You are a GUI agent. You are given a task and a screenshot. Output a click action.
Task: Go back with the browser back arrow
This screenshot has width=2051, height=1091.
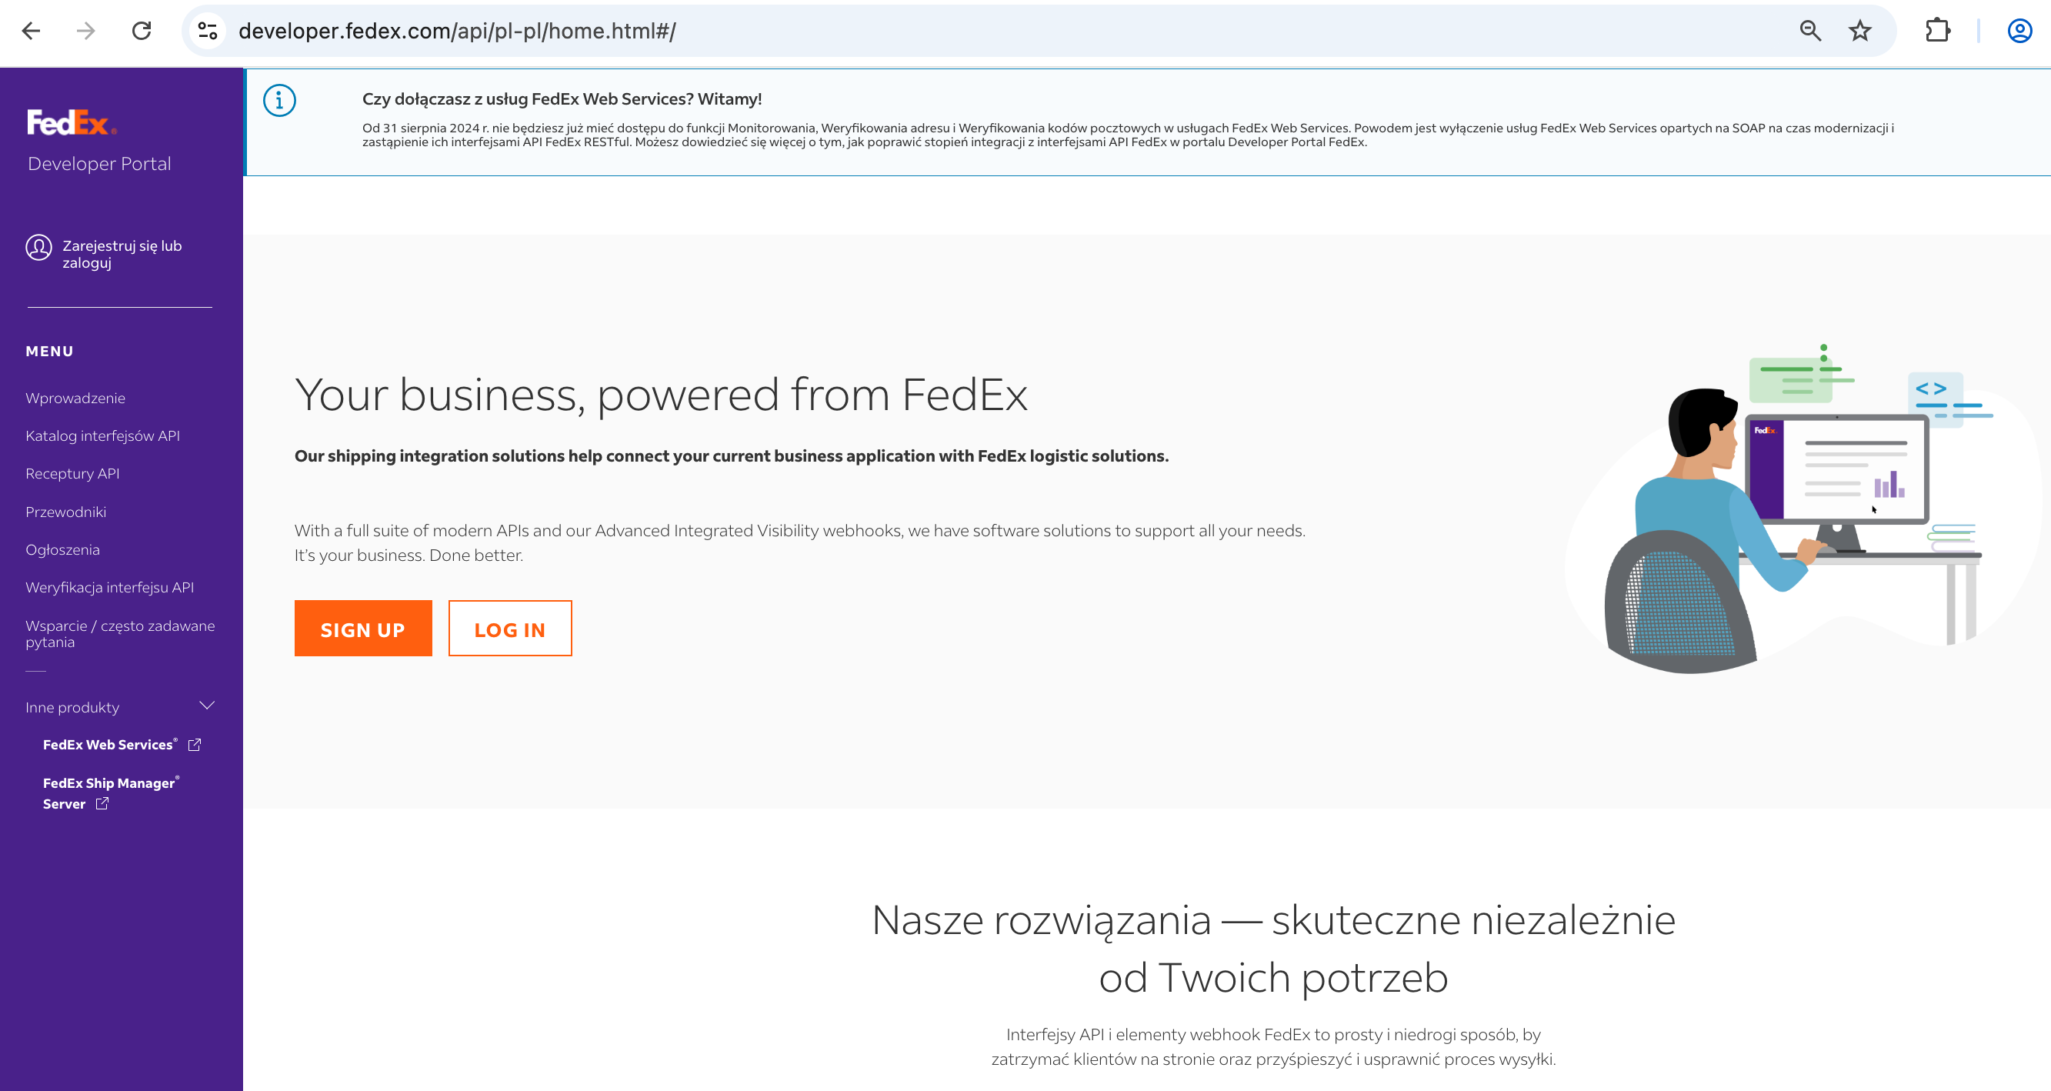tap(31, 31)
